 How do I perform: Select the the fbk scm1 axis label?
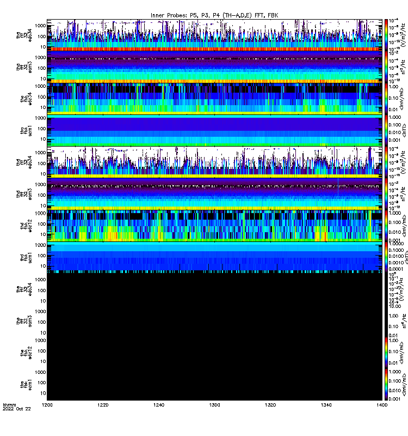(x=26, y=385)
